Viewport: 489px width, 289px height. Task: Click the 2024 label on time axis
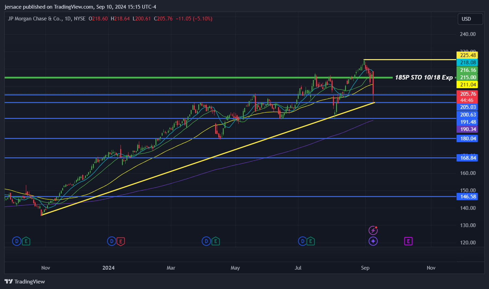tap(109, 268)
